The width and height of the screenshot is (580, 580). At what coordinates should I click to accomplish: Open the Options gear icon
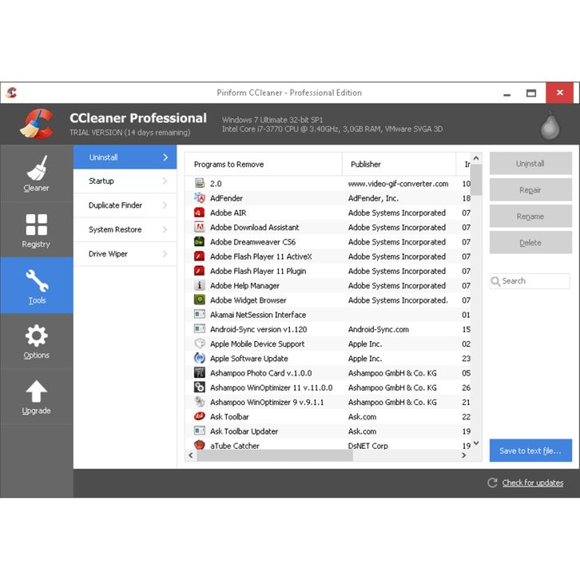click(x=36, y=336)
